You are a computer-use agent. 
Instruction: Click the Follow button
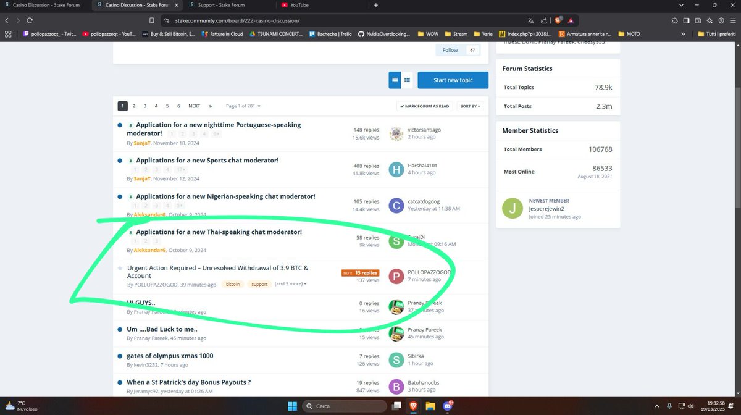(450, 50)
